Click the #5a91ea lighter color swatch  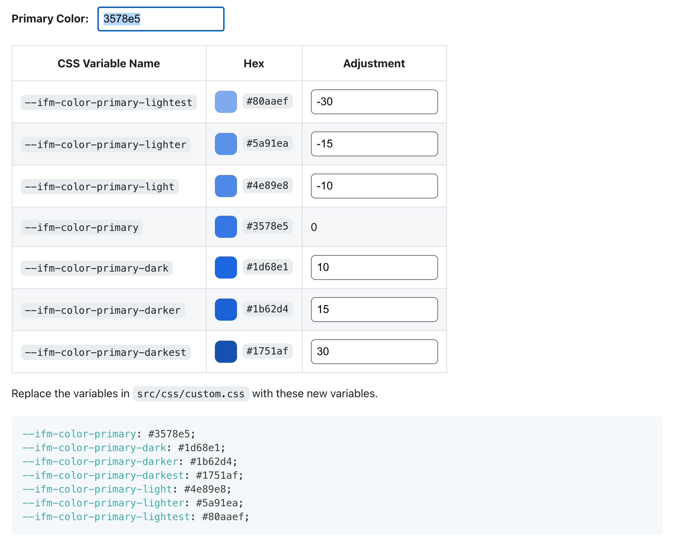226,144
